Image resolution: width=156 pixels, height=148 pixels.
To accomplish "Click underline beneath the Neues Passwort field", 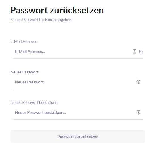I will click(x=78, y=89).
